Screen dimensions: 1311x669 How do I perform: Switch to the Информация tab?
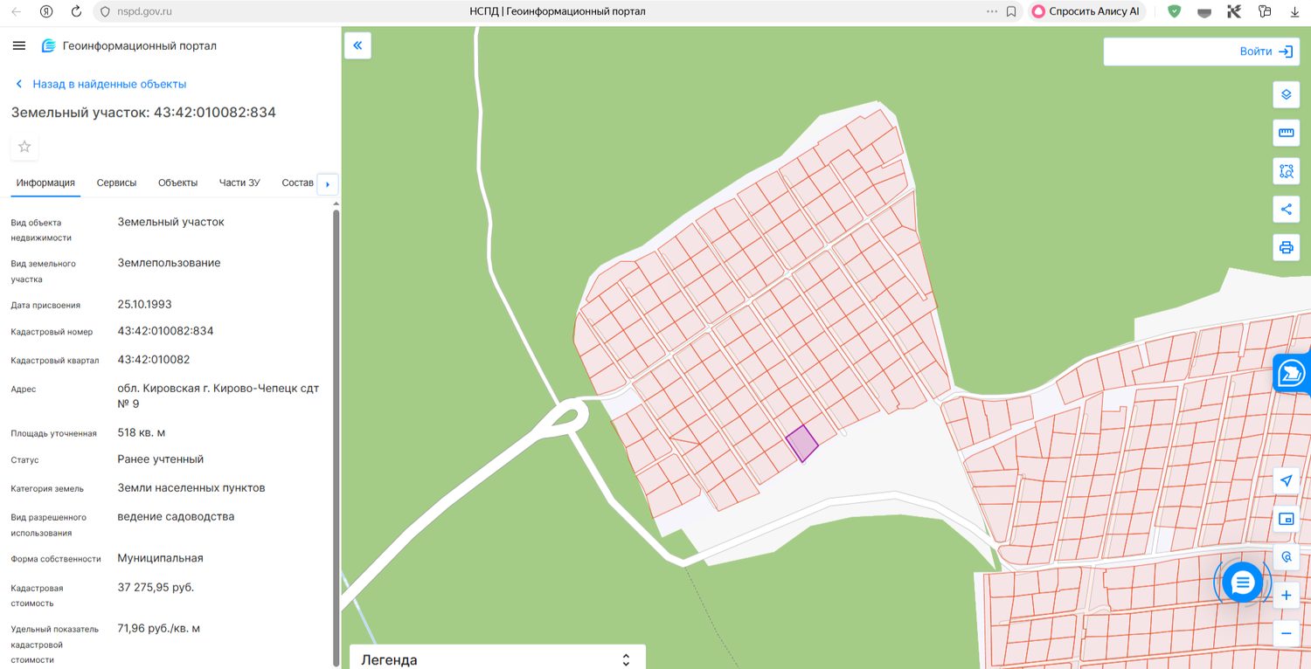[x=45, y=183]
